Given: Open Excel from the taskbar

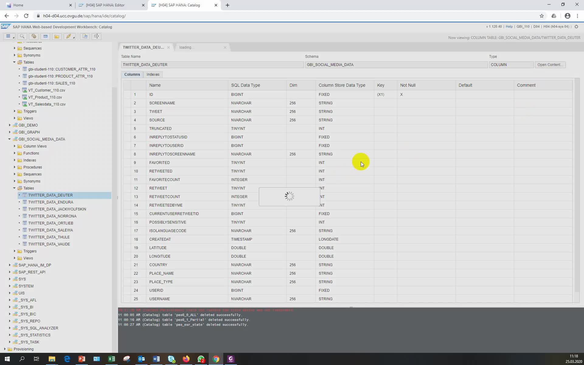Looking at the screenshot, I should [112, 359].
